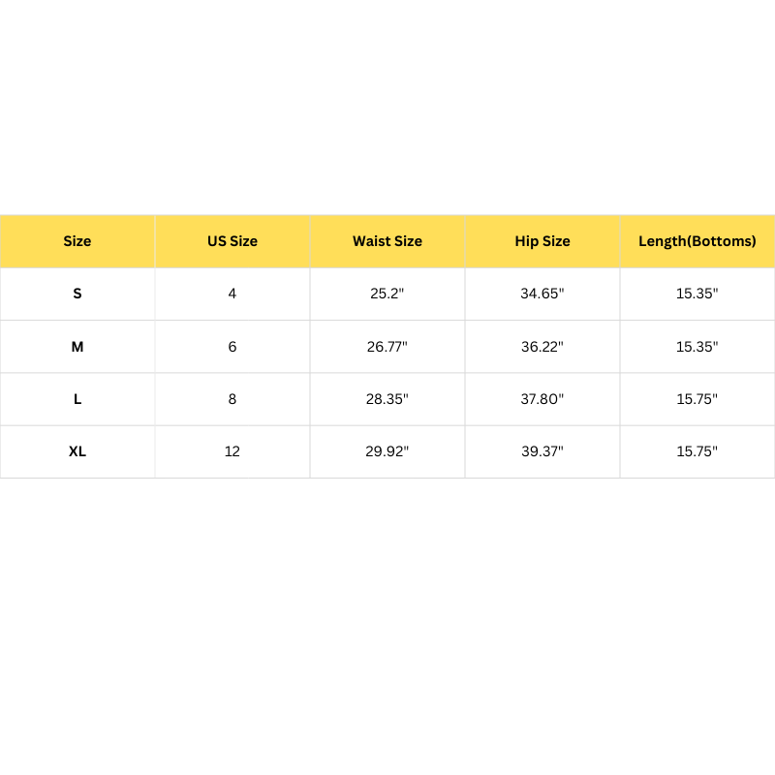Image resolution: width=775 pixels, height=775 pixels.
Task: Select the S size row label
Action: 77,294
